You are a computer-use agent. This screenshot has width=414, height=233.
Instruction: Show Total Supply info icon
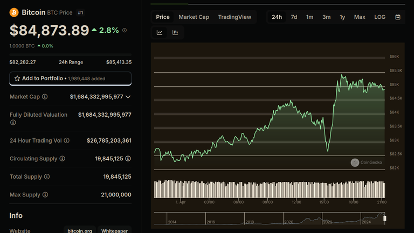[47, 176]
